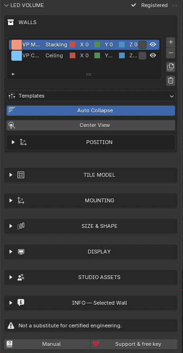
Task: Open the Templates dropdown
Action: point(91,96)
